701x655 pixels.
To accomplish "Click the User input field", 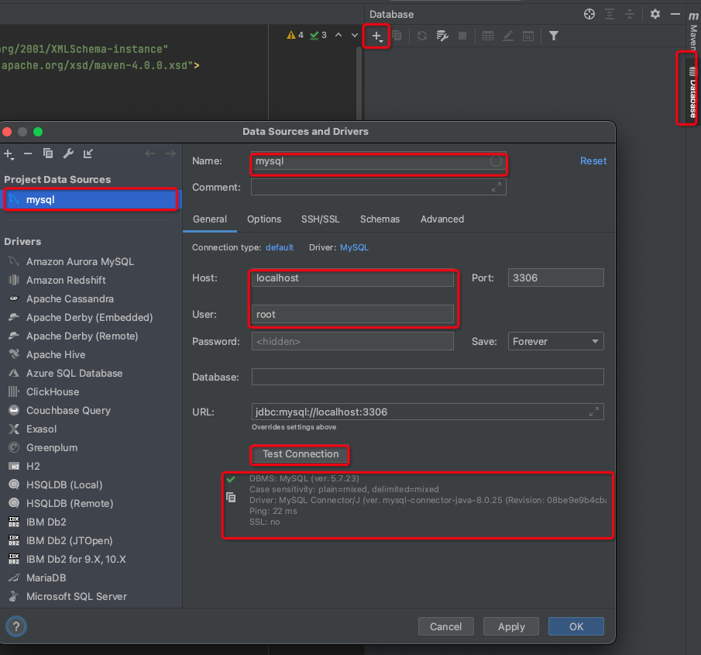I will (352, 314).
